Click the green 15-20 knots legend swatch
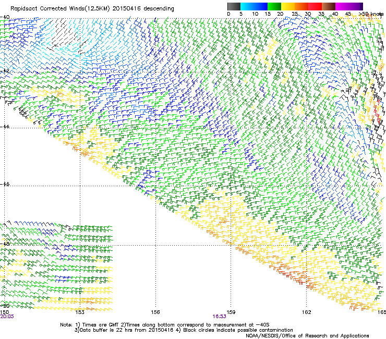The image size is (386, 339). pos(274,6)
